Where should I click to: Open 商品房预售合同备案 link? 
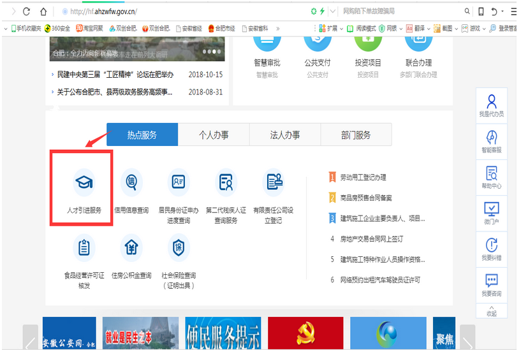[x=366, y=198]
